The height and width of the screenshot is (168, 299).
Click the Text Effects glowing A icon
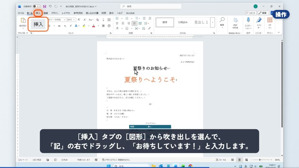coord(76,26)
